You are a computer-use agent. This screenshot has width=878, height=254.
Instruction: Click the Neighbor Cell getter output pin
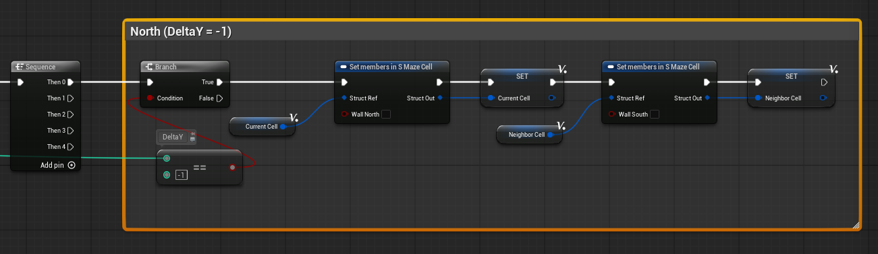coord(551,135)
